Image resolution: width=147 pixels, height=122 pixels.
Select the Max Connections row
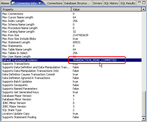point(72,14)
